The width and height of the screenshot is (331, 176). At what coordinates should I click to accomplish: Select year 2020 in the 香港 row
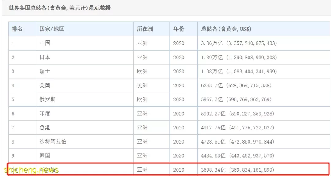point(179,128)
